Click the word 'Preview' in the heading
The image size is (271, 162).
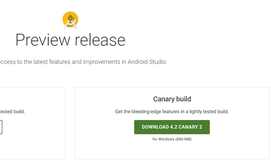[43, 40]
